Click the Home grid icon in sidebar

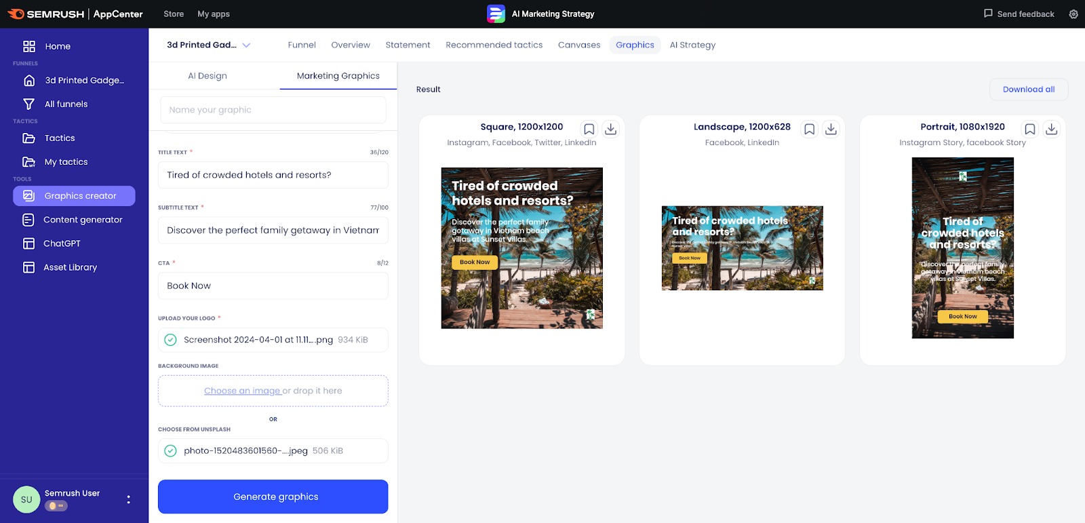click(29, 46)
